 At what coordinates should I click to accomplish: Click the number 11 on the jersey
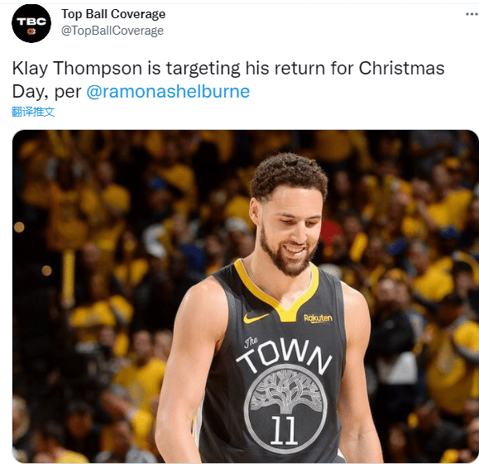point(284,430)
